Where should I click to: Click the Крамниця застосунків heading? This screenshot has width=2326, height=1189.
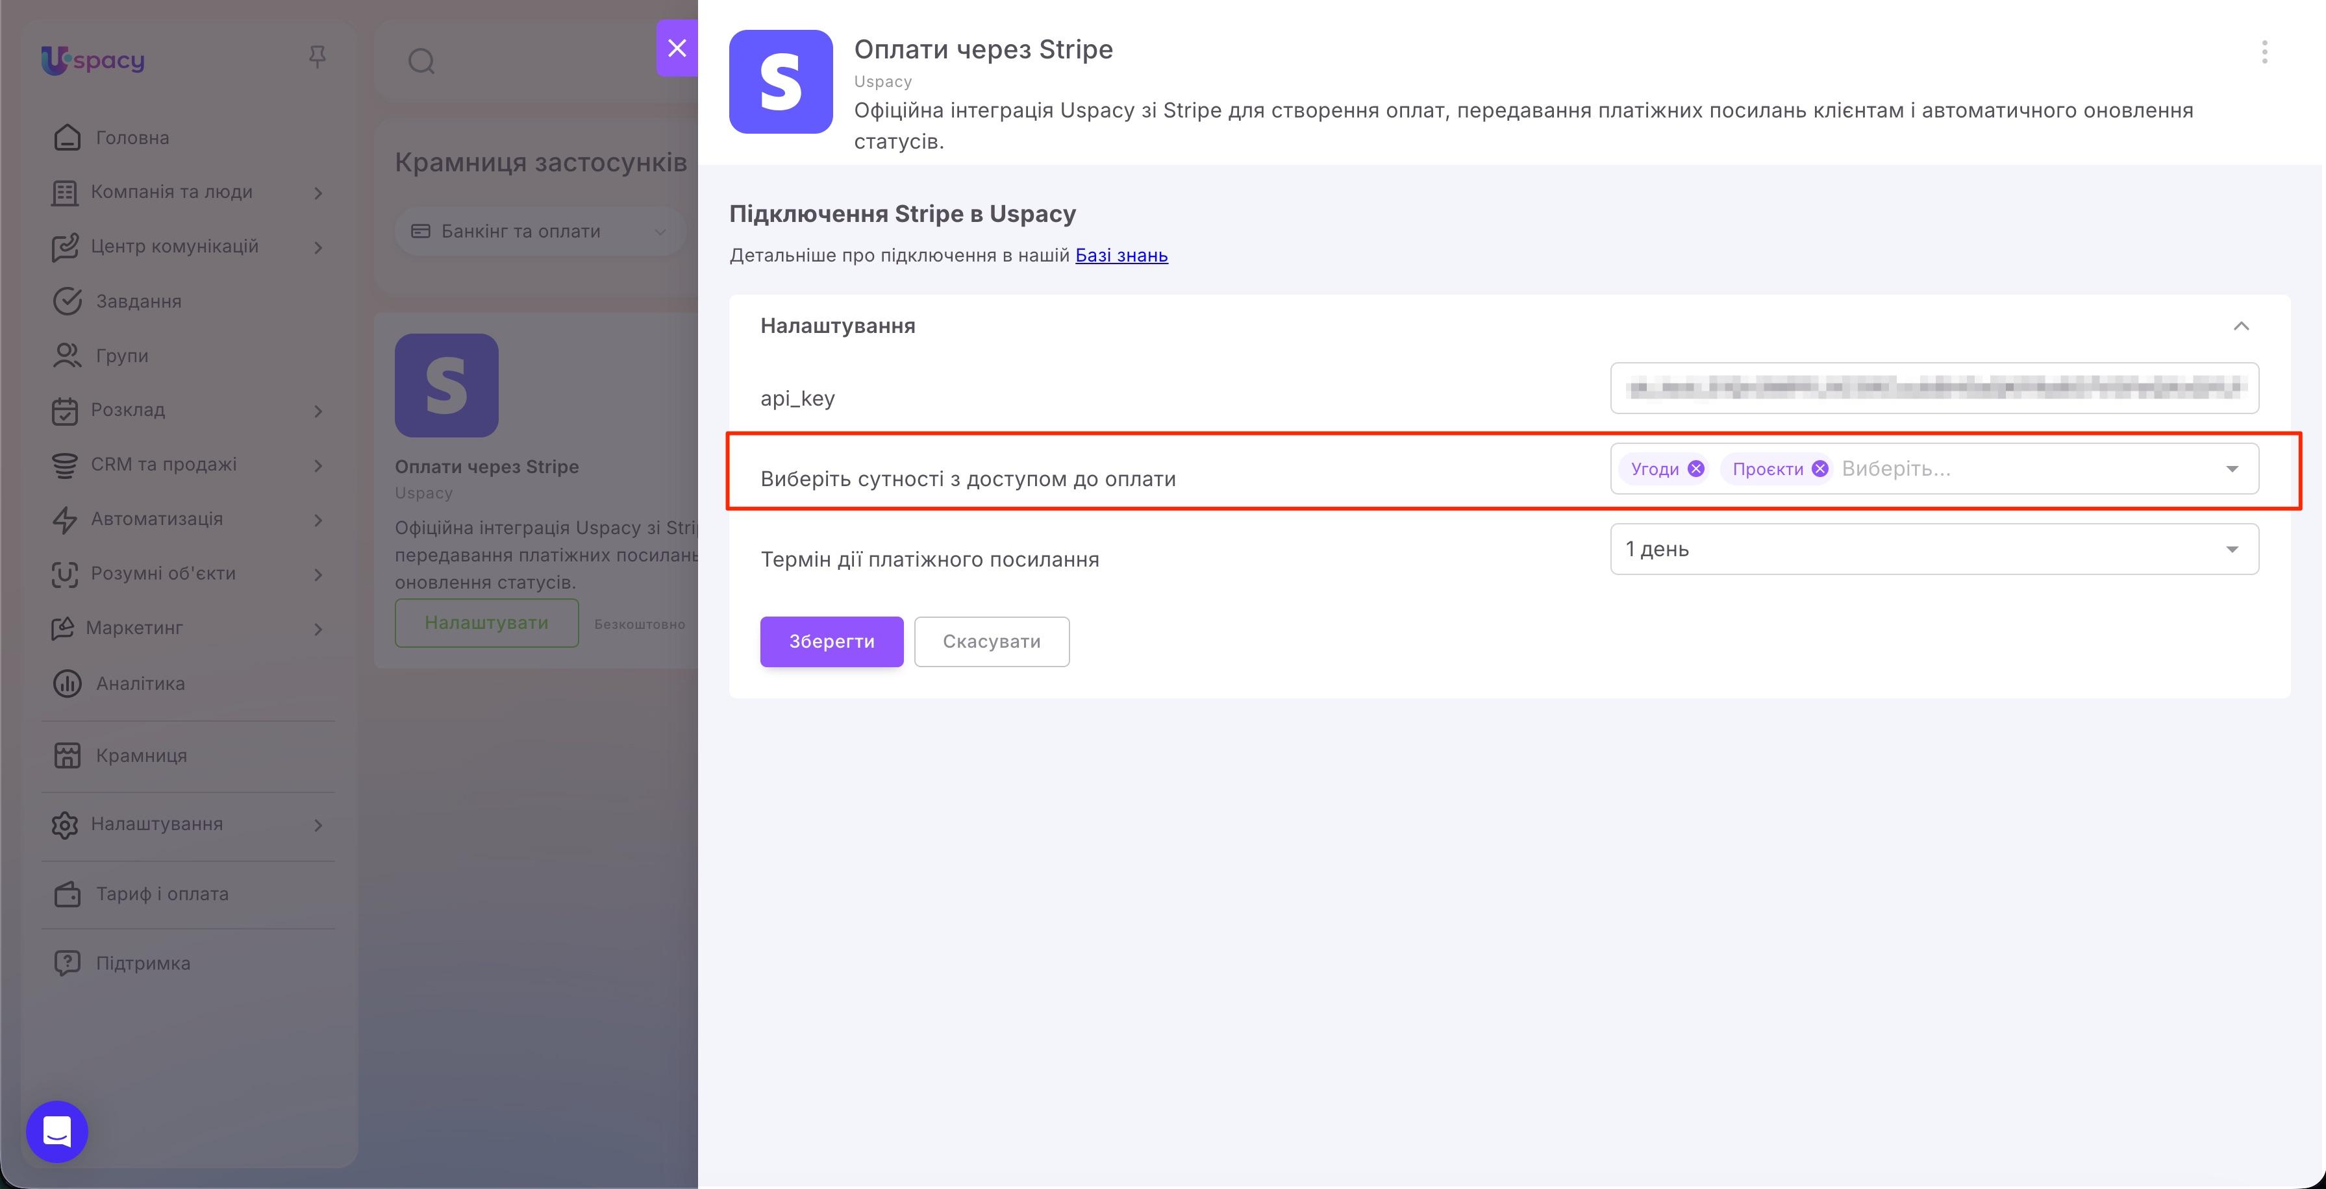541,162
